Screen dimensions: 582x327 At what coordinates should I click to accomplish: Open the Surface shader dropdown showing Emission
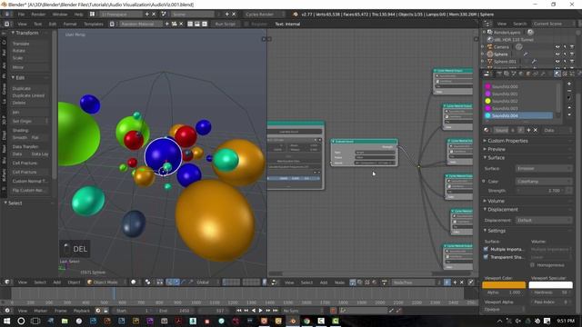coord(544,168)
